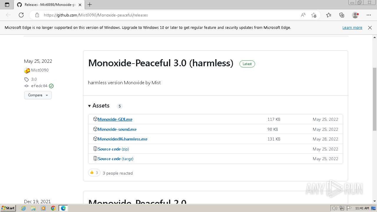Launch Chrome from taskbar

coord(53,208)
